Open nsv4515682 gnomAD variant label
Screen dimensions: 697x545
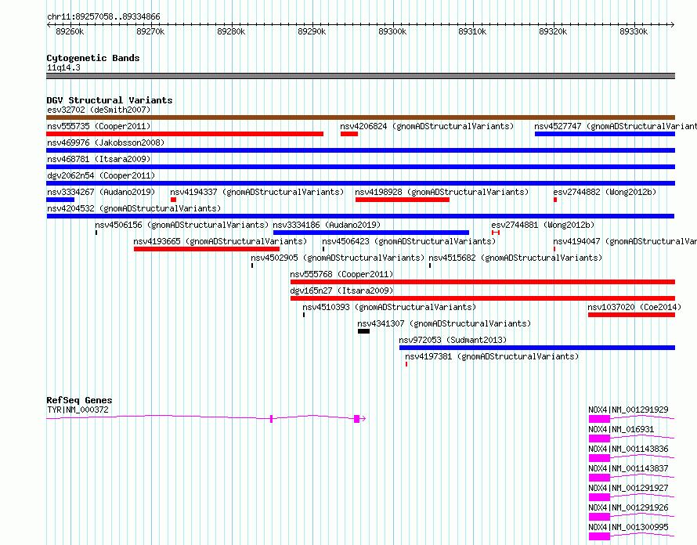515,258
